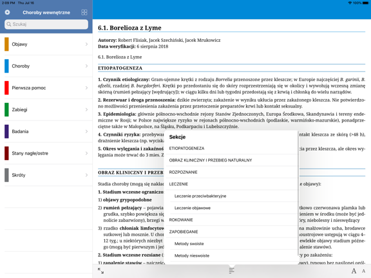Click the clock time in status bar
This screenshot has height=278, width=371.
pyautogui.click(x=8, y=3)
